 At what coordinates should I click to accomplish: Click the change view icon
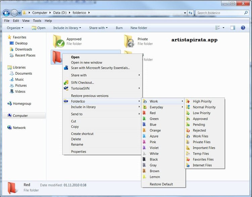[217, 28]
